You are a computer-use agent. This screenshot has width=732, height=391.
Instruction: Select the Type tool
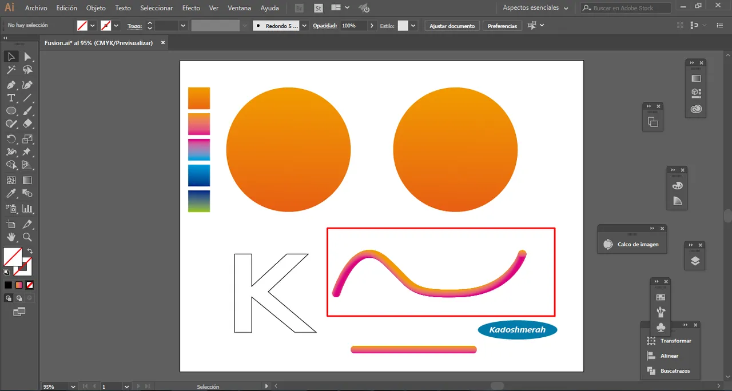(x=11, y=98)
